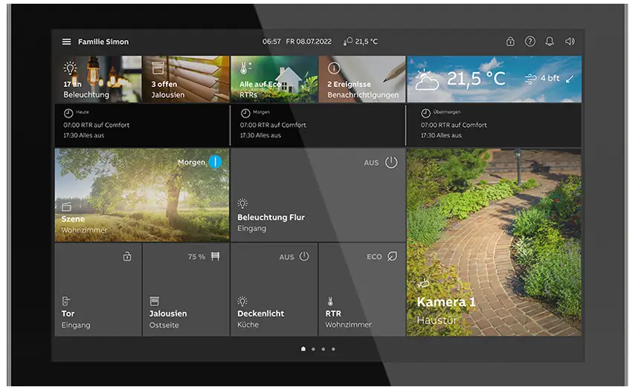Open the help question mark icon
The width and height of the screenshot is (635, 390).
(530, 42)
